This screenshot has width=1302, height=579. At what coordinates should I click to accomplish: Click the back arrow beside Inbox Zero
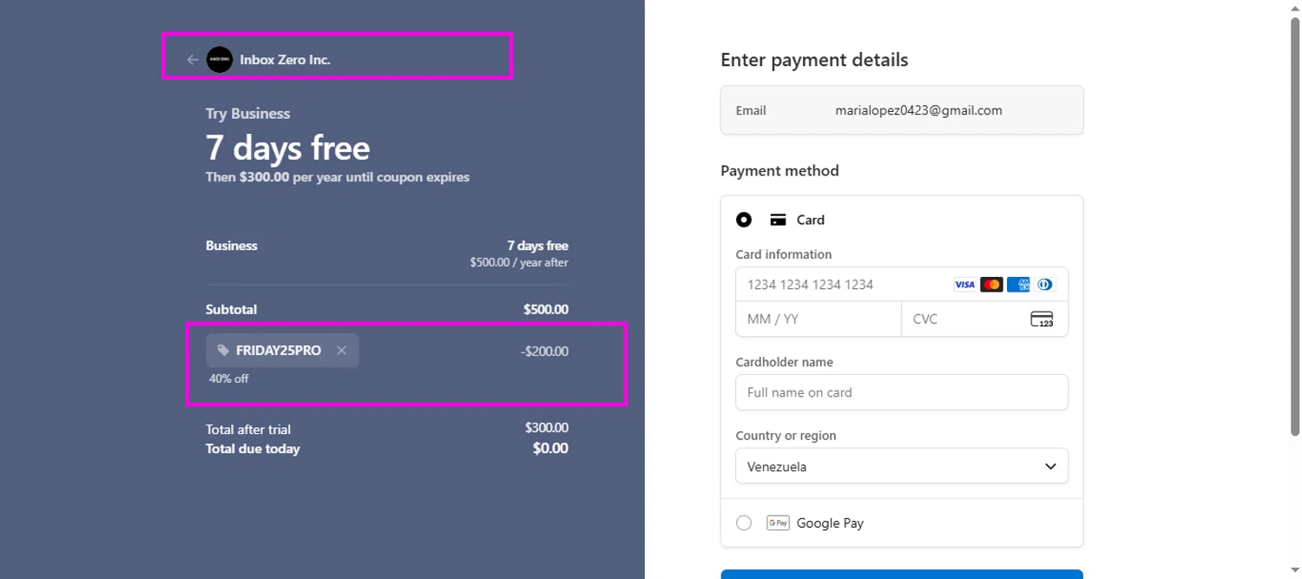[x=193, y=60]
